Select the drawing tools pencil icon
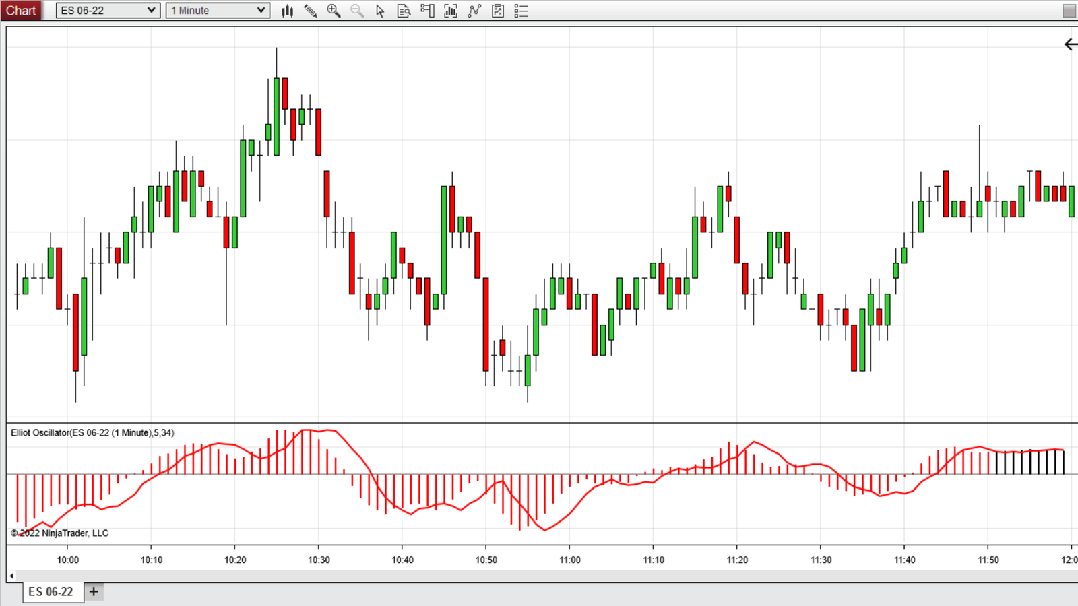Screen dimensions: 1078x606 point(311,11)
